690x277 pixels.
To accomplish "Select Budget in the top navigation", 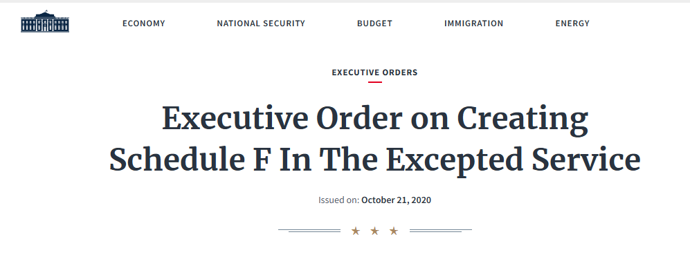I will [374, 23].
